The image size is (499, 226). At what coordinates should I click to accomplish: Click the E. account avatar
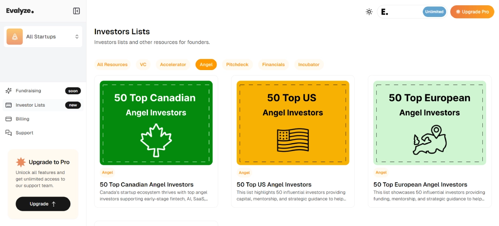pyautogui.click(x=385, y=12)
